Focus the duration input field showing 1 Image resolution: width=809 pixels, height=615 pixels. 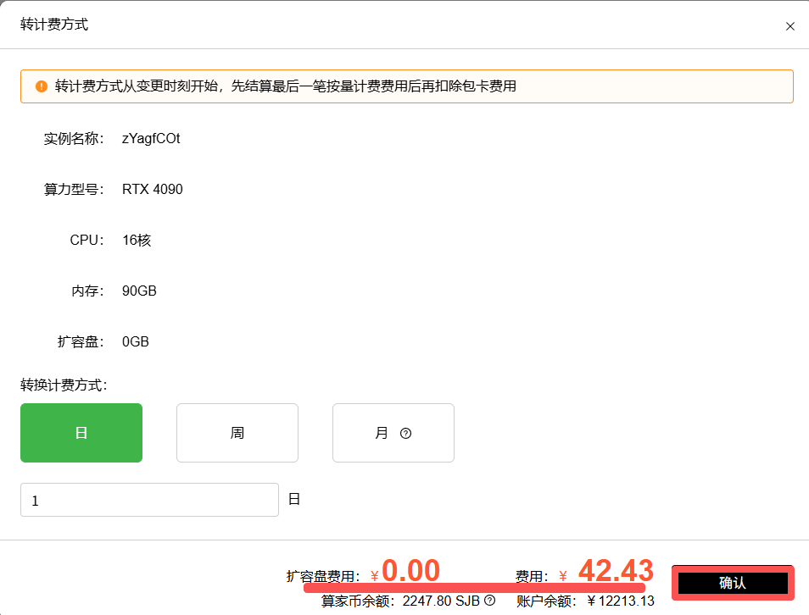click(149, 500)
